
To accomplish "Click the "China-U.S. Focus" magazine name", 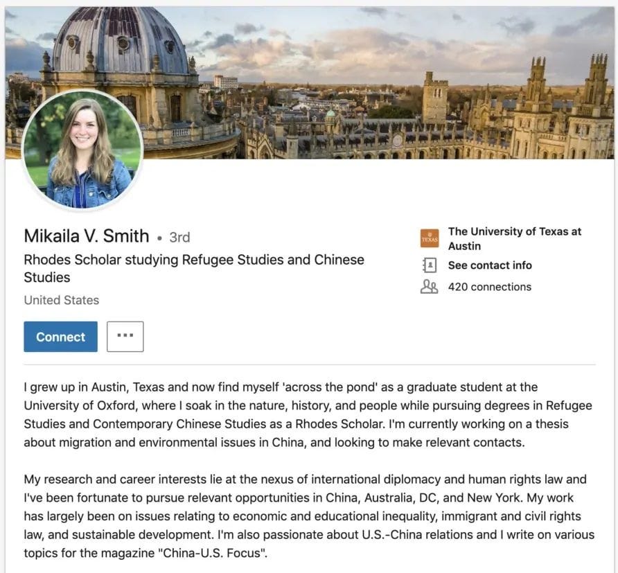I will [x=211, y=553].
